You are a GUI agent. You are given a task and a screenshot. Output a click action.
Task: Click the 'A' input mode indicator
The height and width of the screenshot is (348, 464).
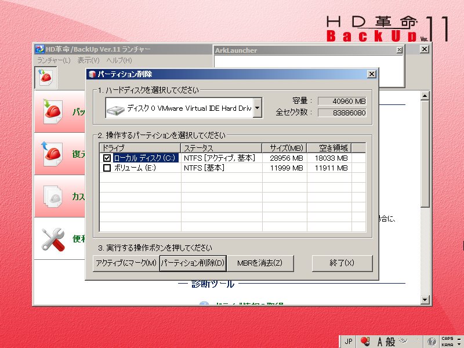380,342
